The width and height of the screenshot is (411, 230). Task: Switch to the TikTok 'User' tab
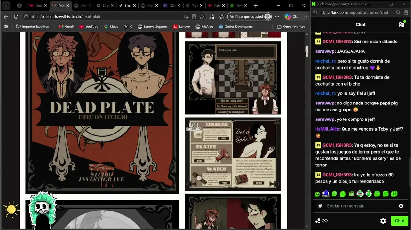pos(125,6)
